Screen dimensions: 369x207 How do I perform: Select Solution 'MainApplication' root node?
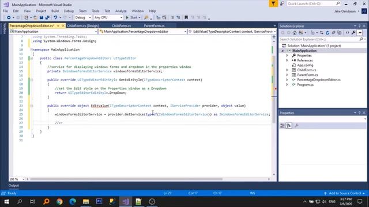click(314, 46)
